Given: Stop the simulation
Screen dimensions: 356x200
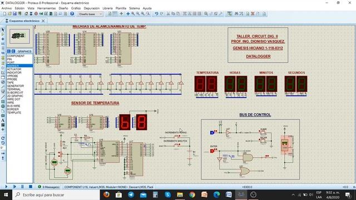Looking at the screenshot, I should click(31, 187).
